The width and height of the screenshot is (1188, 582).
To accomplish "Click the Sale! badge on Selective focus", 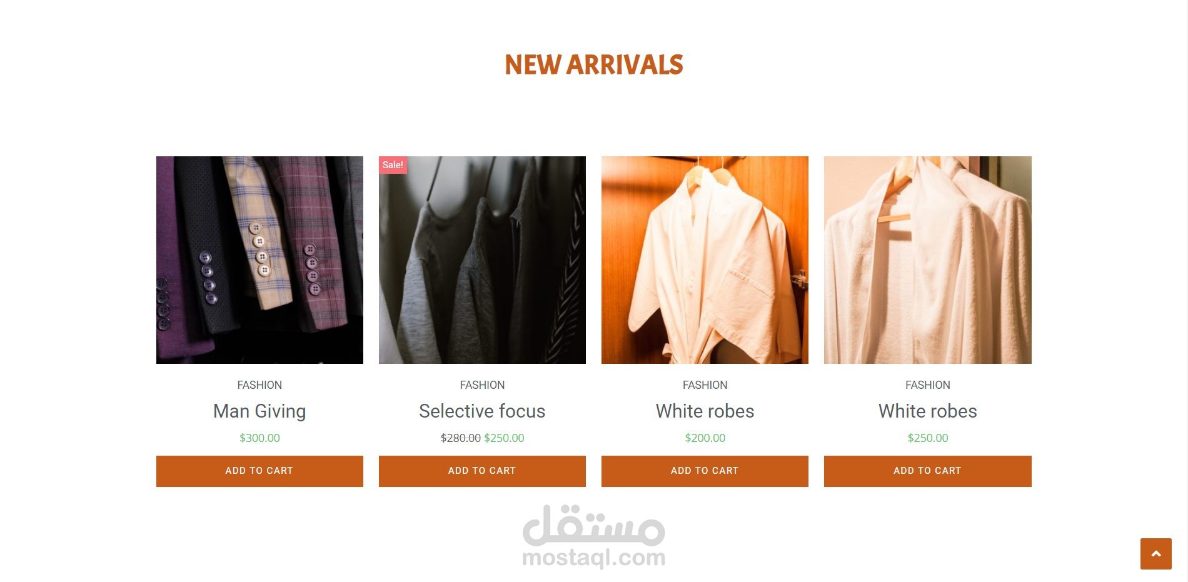I will click(393, 165).
